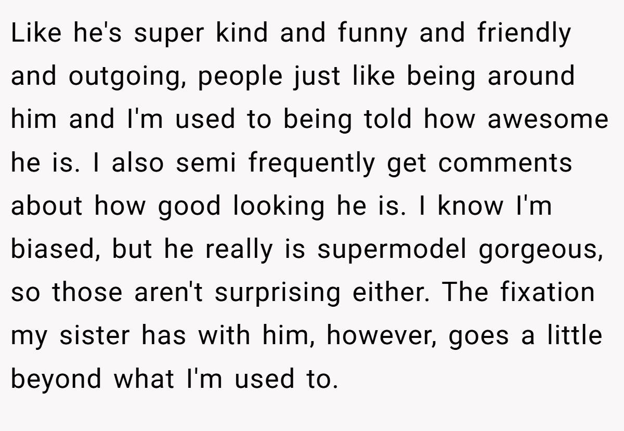The image size is (624, 431).
Task: Select the word "told"
Action: coord(387,120)
